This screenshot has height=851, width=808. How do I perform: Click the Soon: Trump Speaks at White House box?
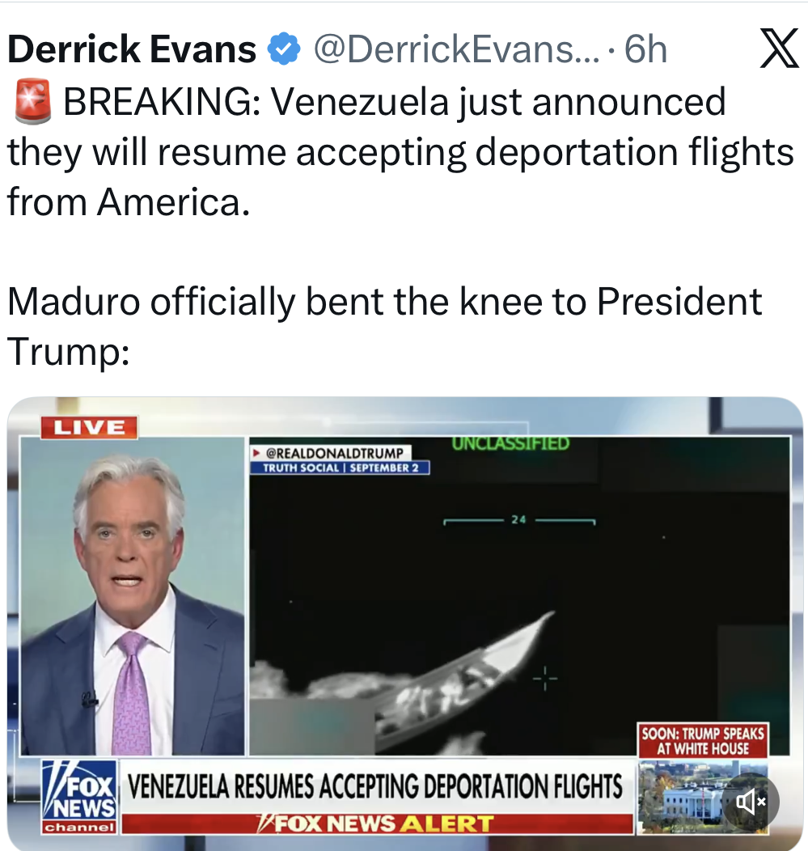[703, 741]
